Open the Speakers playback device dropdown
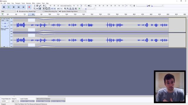The height and width of the screenshot is (105, 188). coord(74,11)
